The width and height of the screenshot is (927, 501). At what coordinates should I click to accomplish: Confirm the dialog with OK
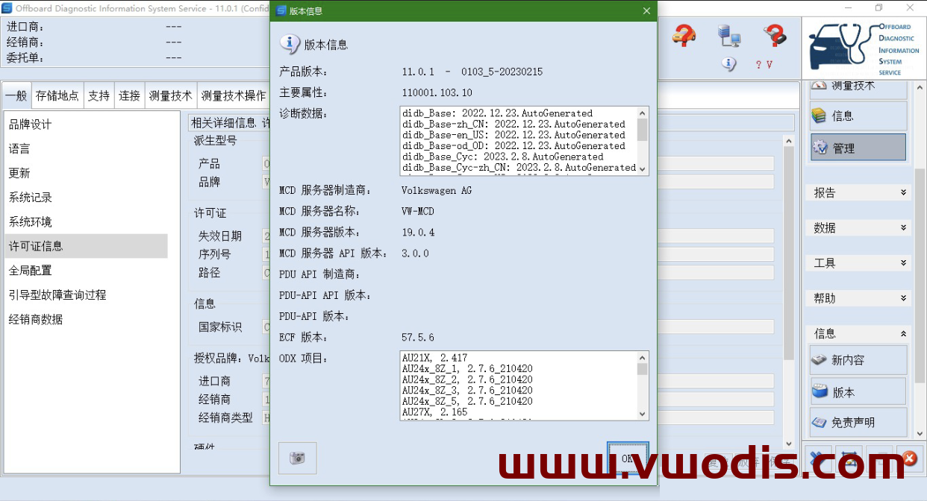click(628, 459)
